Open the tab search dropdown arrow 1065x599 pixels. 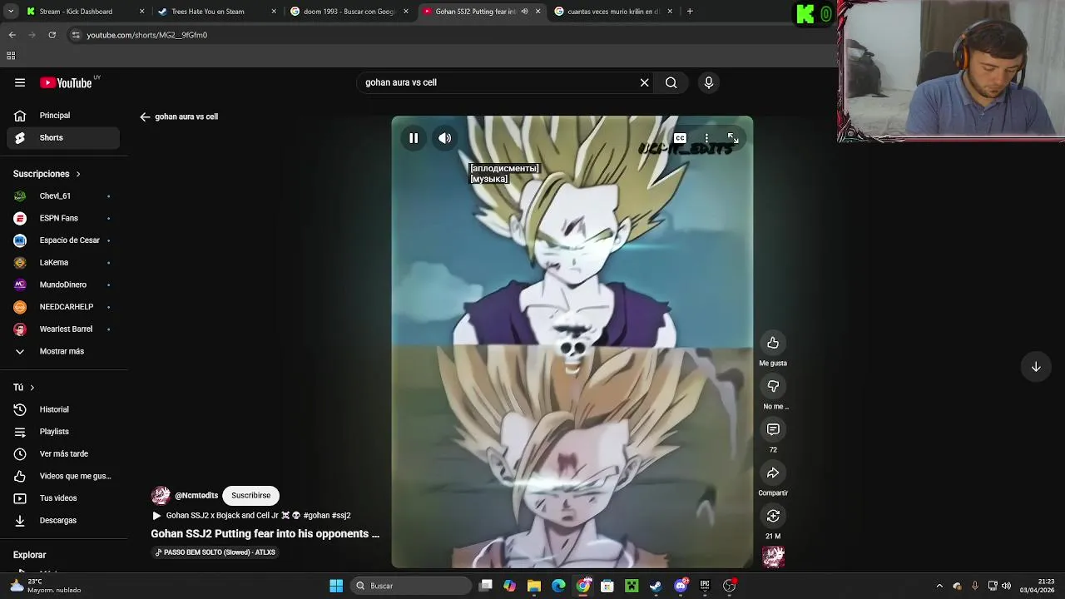[x=11, y=12]
